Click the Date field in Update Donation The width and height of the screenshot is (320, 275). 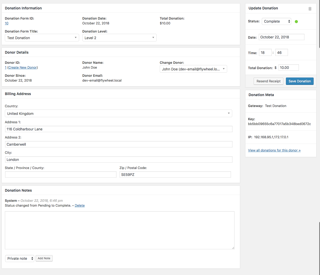281,37
